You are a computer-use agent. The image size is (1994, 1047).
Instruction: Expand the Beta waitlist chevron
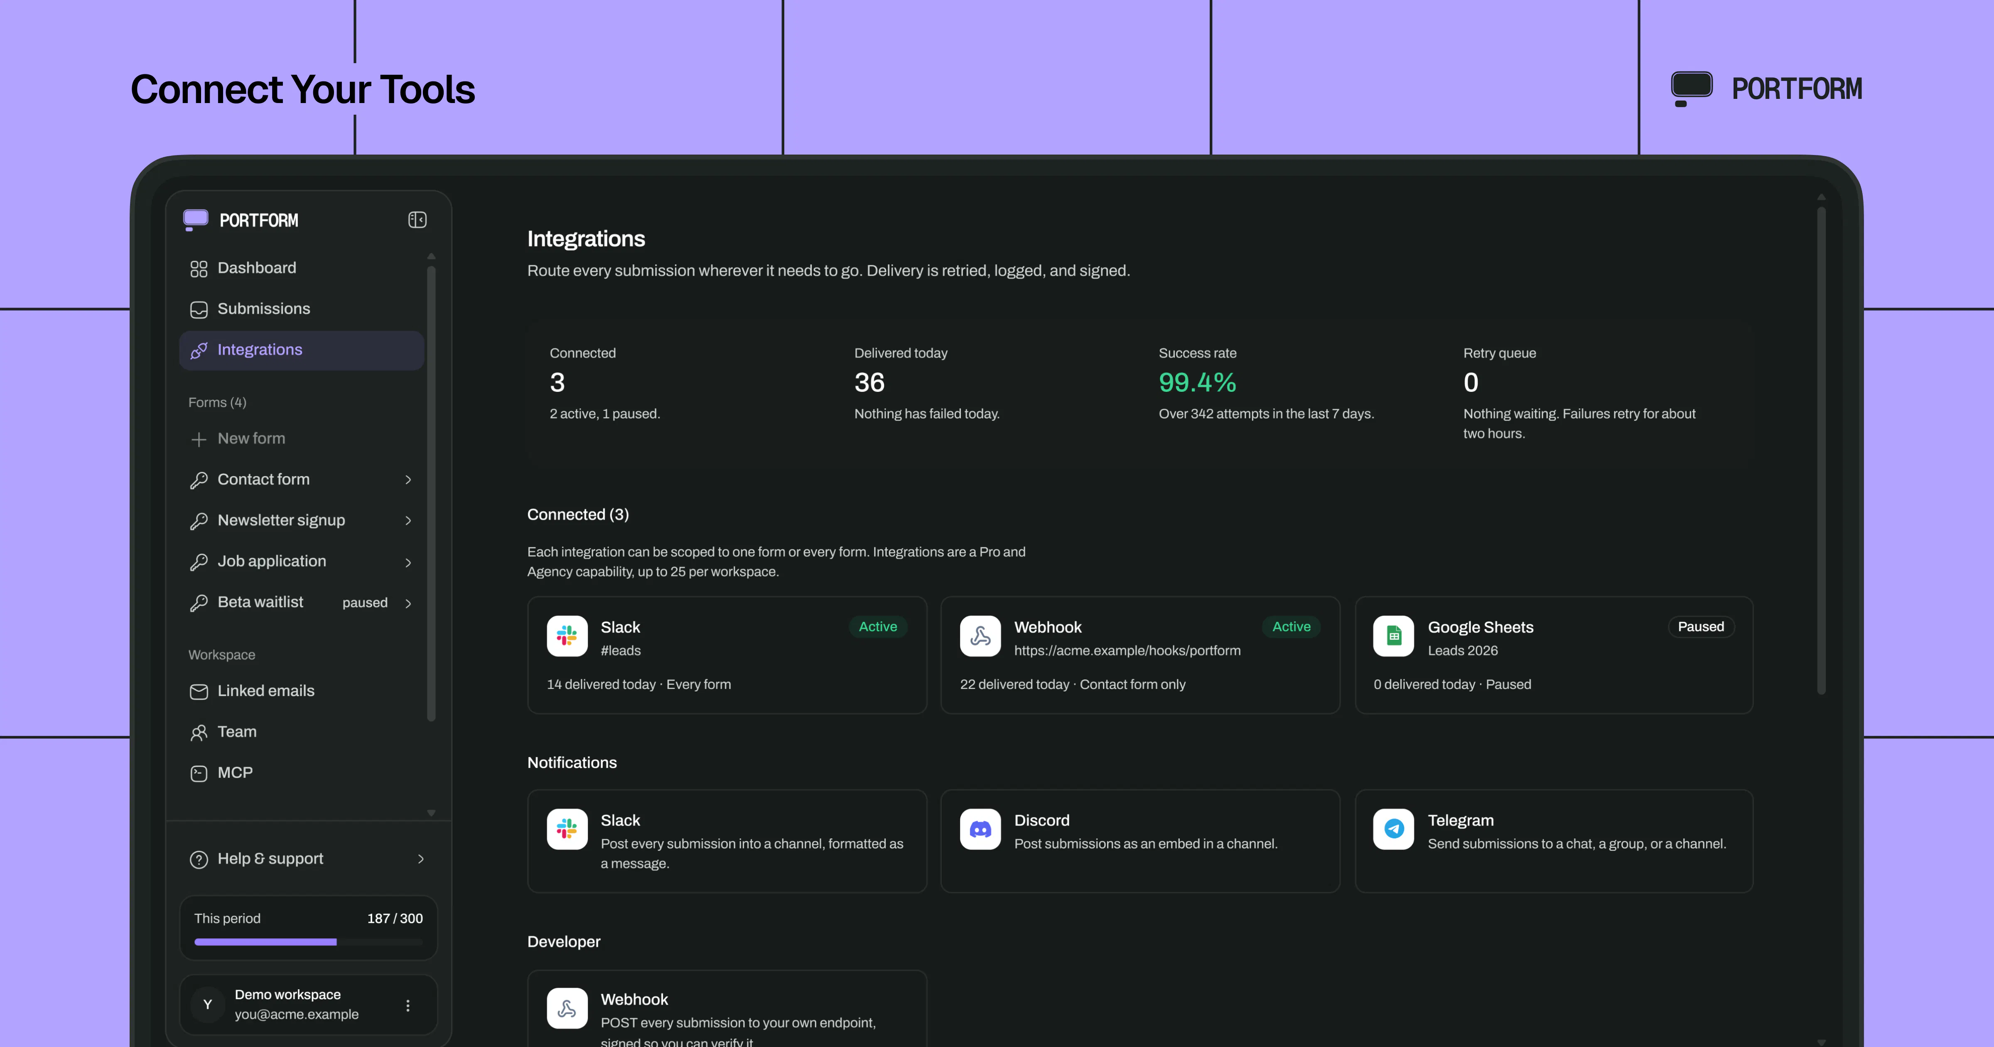(408, 603)
